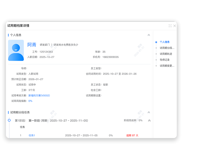Click the employee avatar picture
Viewport: 208px width, 144px height.
[16, 50]
